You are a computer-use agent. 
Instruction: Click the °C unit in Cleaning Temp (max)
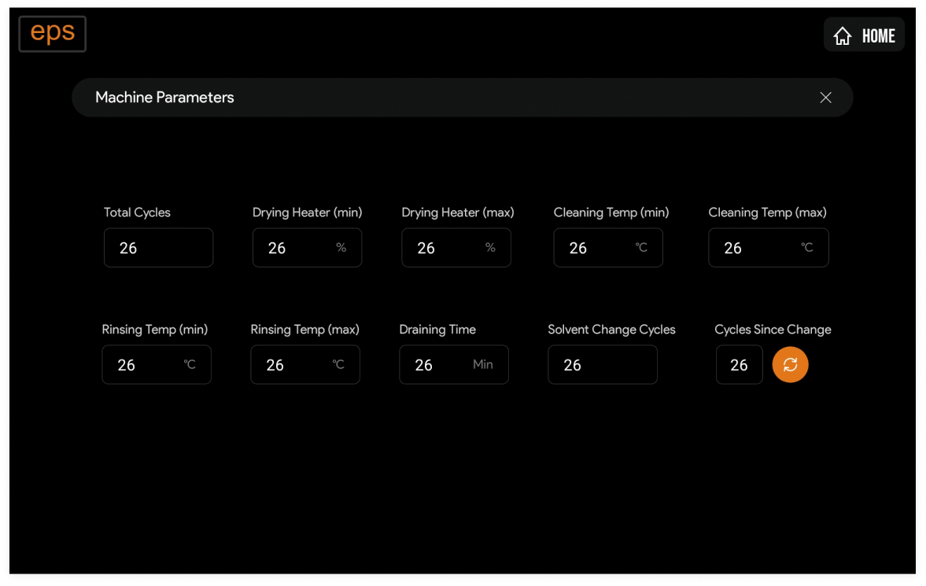806,248
